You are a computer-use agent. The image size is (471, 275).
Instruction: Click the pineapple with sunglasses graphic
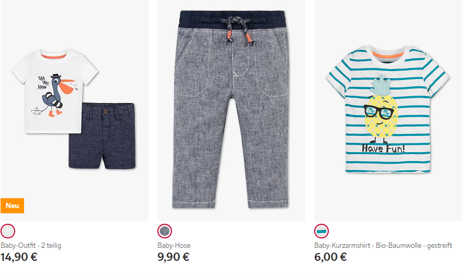(x=381, y=110)
